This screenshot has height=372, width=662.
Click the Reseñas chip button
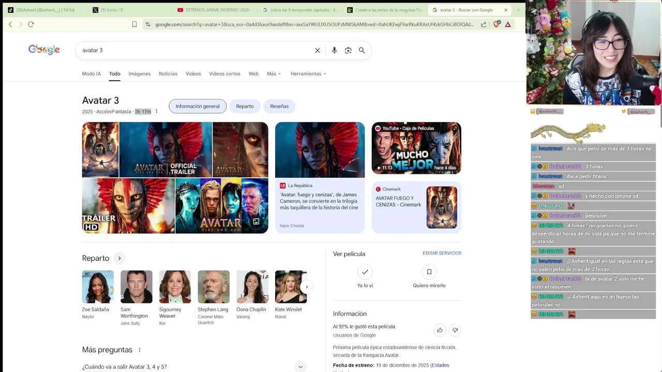click(x=279, y=106)
